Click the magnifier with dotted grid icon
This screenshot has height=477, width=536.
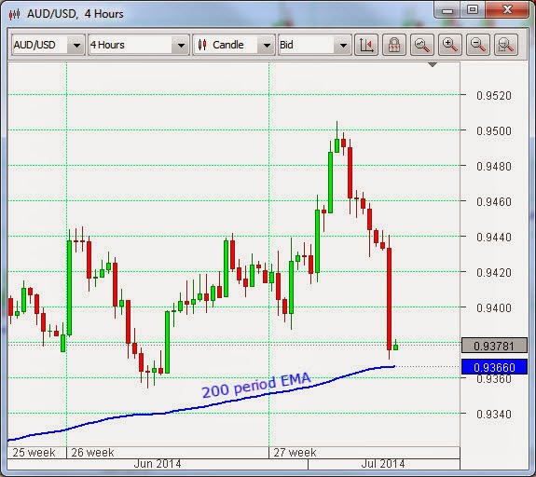coord(506,45)
